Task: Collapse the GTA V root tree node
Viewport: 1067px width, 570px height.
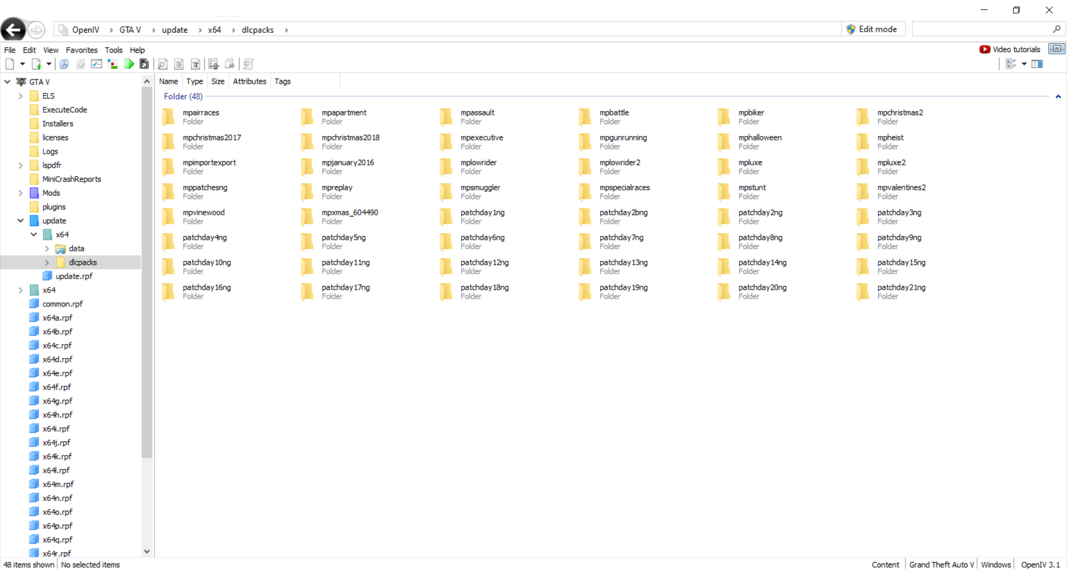Action: point(7,82)
